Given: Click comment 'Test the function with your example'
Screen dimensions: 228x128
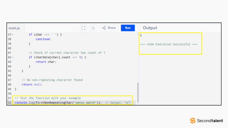Looking at the screenshot, I should coord(48,98).
